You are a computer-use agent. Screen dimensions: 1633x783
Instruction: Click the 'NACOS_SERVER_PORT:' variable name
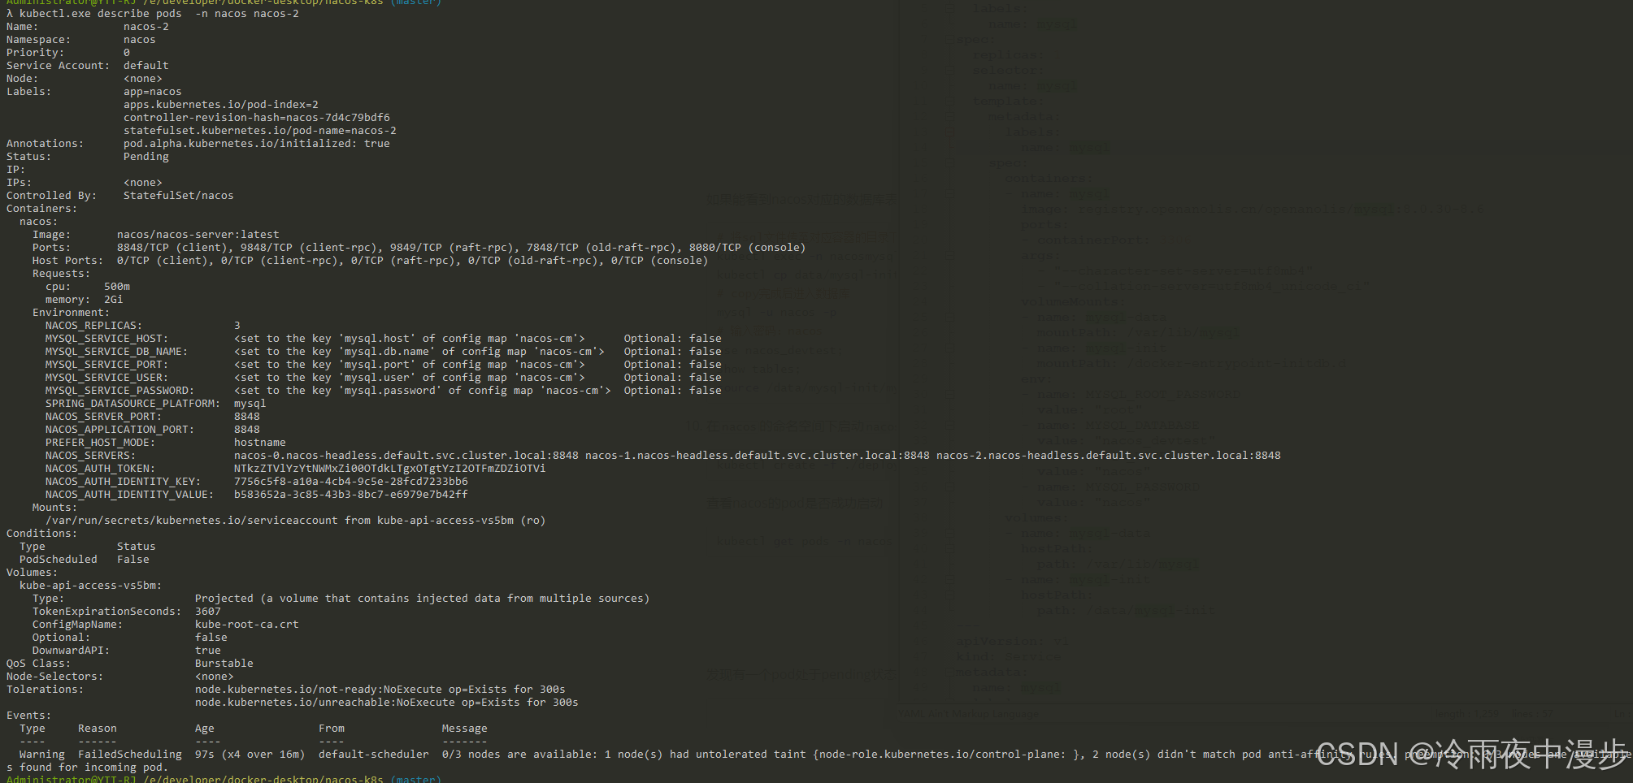click(103, 417)
